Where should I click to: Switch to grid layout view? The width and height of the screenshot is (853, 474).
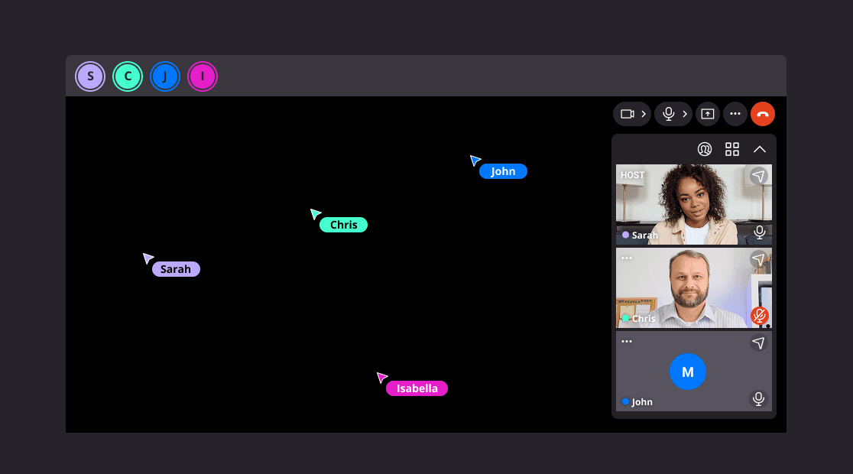tap(731, 149)
